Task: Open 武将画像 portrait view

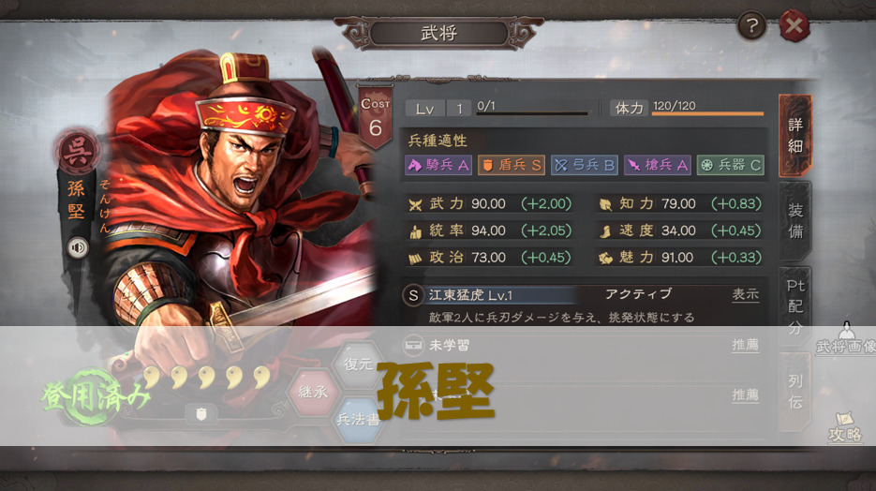Action: coord(846,338)
